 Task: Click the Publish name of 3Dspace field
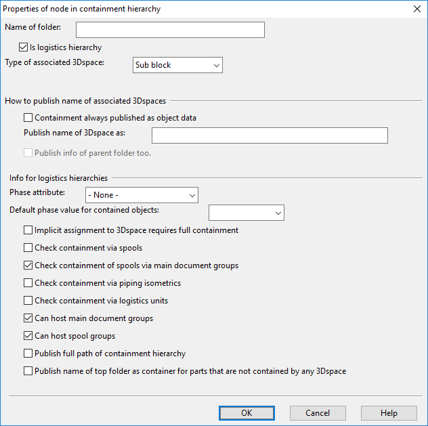[270, 135]
